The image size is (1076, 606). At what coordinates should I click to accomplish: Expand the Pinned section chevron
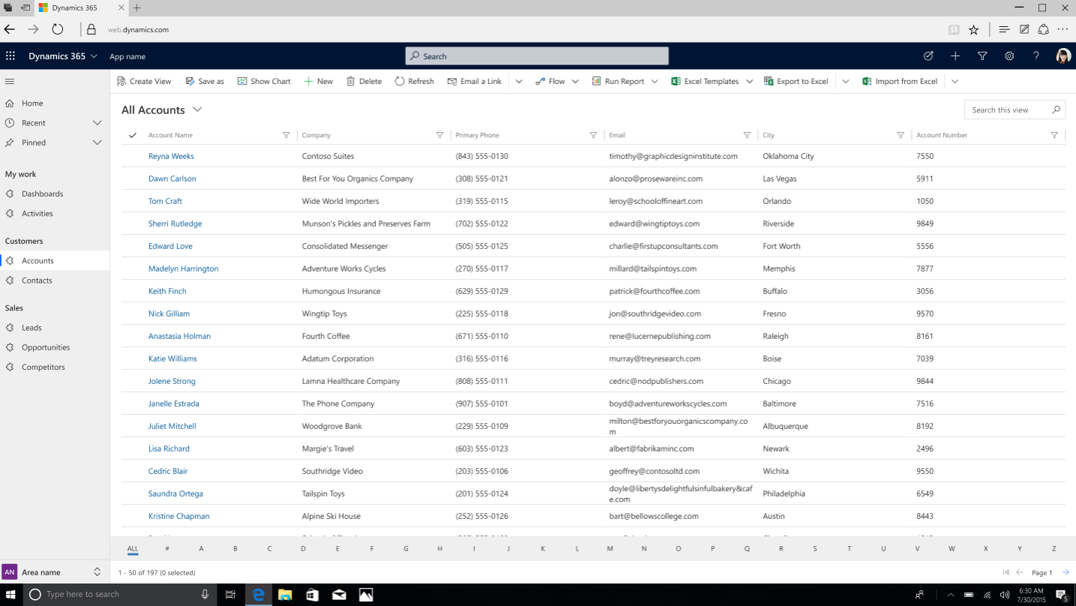[x=97, y=142]
